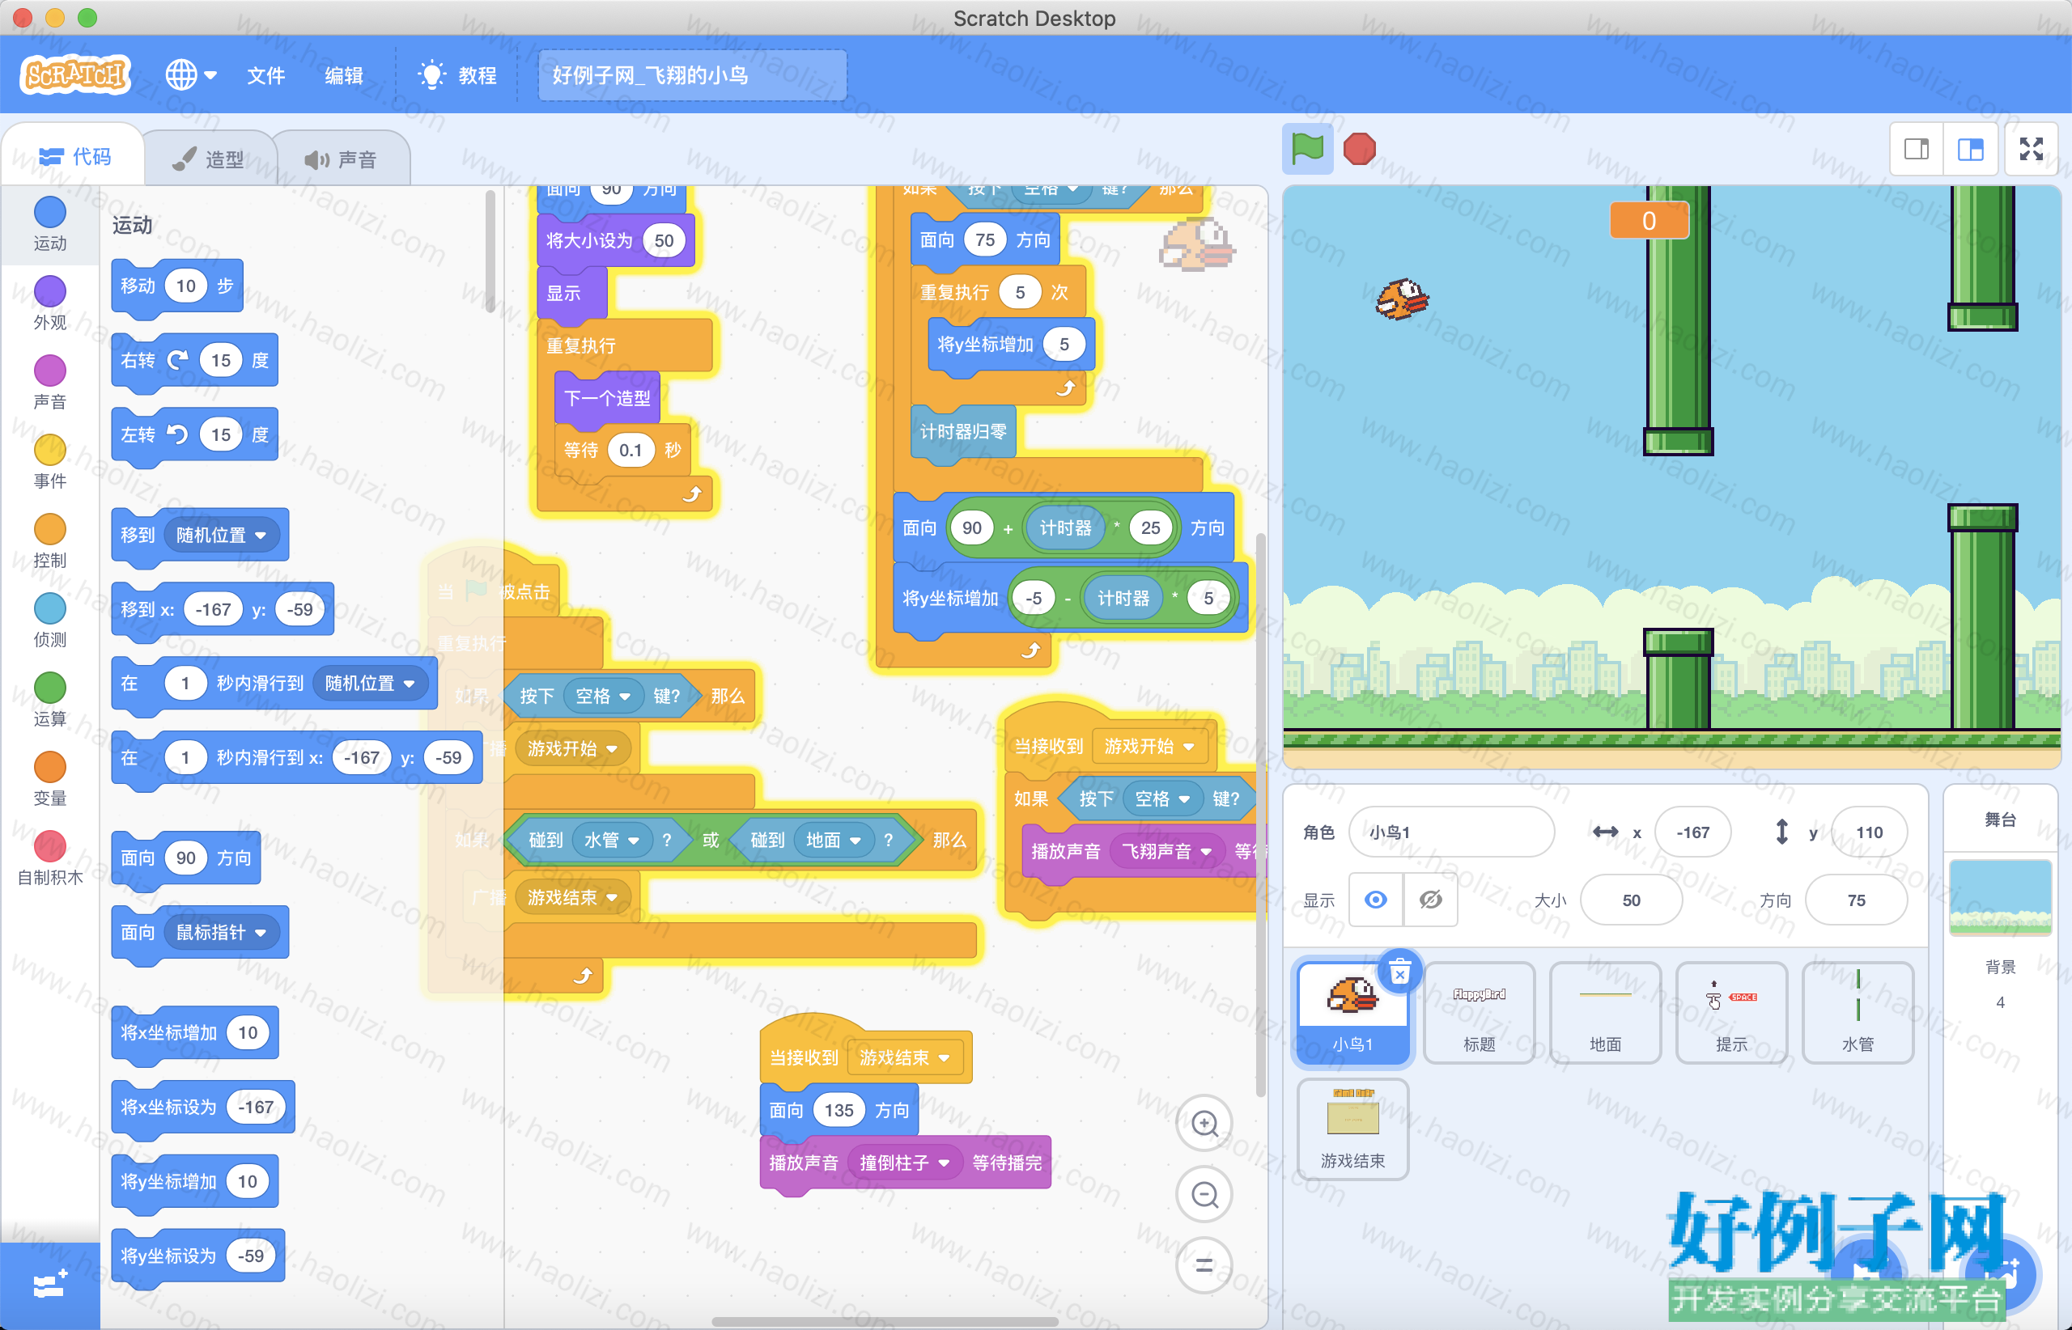Open the 文件 file menu
This screenshot has height=1330, width=2072.
click(x=266, y=75)
